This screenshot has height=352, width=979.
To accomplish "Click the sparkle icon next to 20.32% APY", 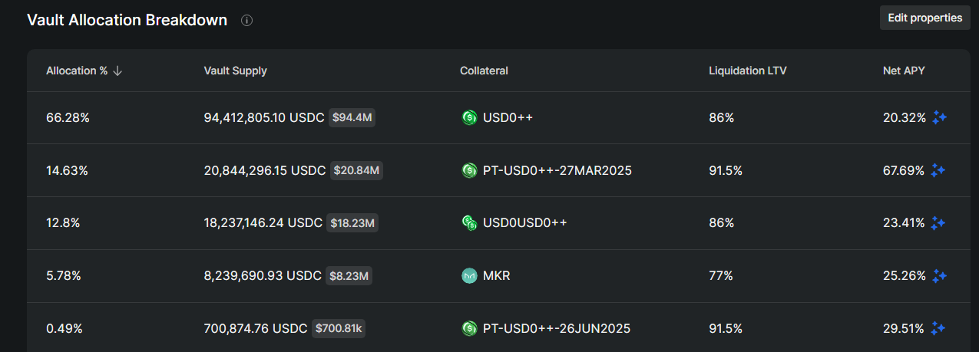I will [x=938, y=117].
